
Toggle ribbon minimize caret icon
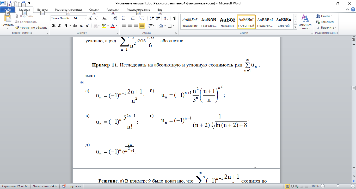point(348,10)
